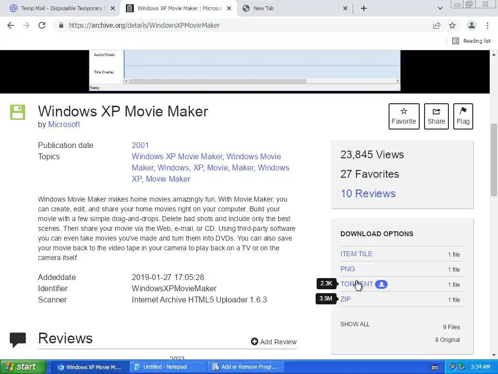Click the 8 Original files link

[x=447, y=339]
